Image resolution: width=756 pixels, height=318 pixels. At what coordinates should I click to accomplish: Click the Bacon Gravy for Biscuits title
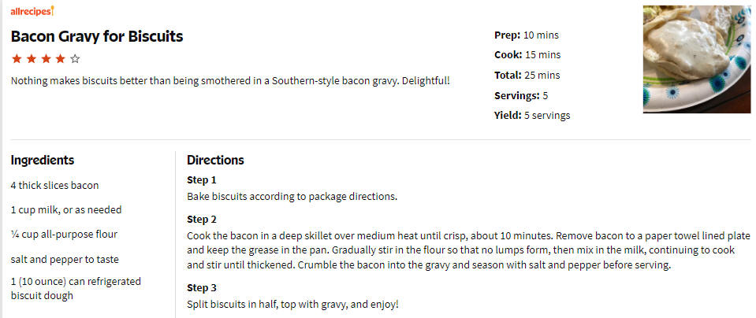97,36
